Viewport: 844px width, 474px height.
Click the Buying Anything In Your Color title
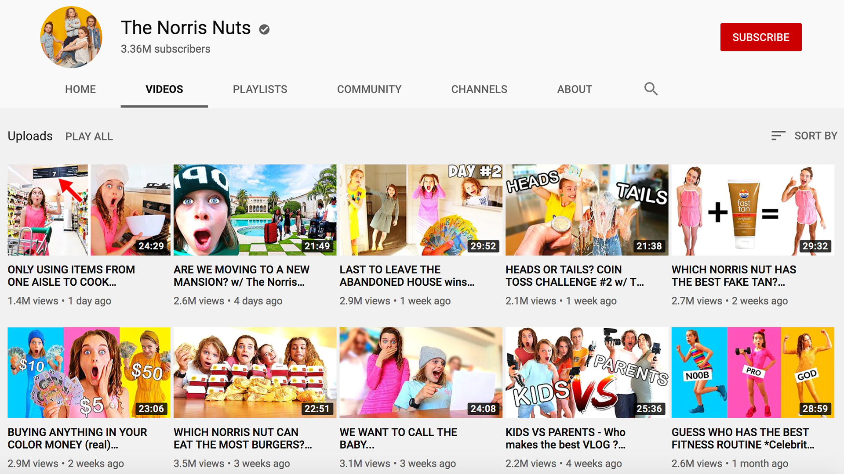click(77, 438)
